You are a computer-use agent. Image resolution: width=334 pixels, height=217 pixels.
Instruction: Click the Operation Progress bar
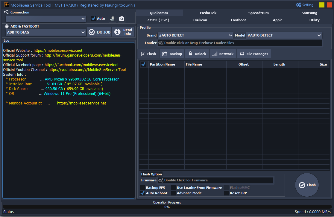click(167, 207)
